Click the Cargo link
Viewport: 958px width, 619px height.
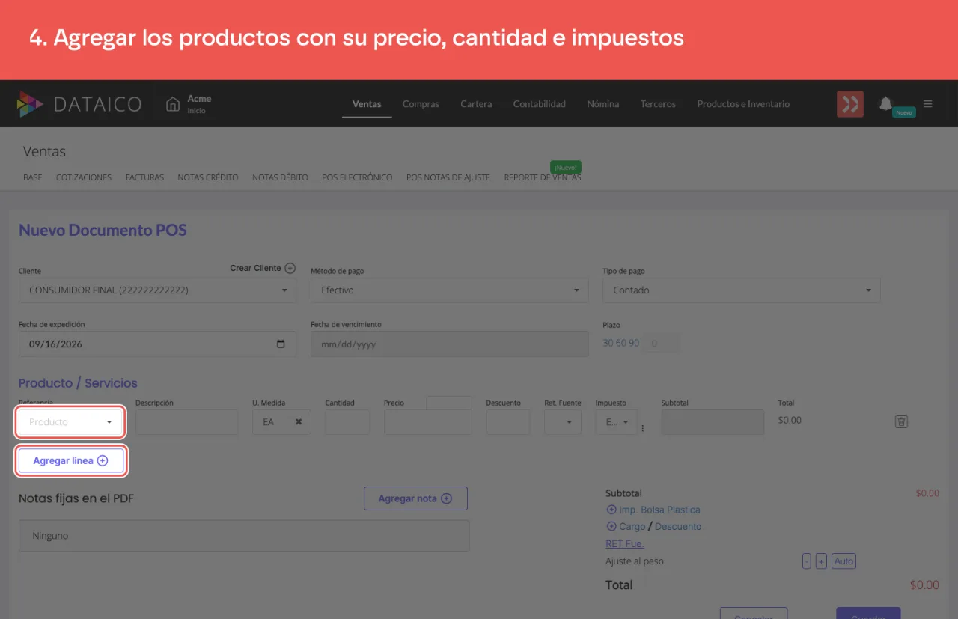[x=632, y=526]
